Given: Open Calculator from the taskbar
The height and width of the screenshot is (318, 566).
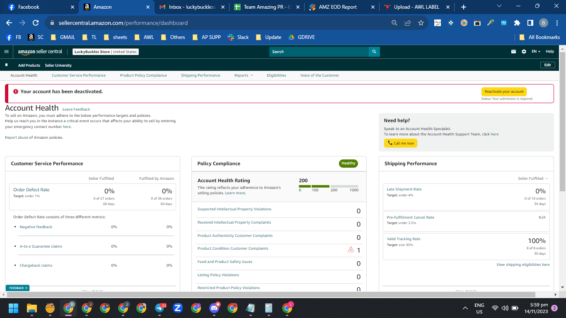Looking at the screenshot, I should click(268, 308).
